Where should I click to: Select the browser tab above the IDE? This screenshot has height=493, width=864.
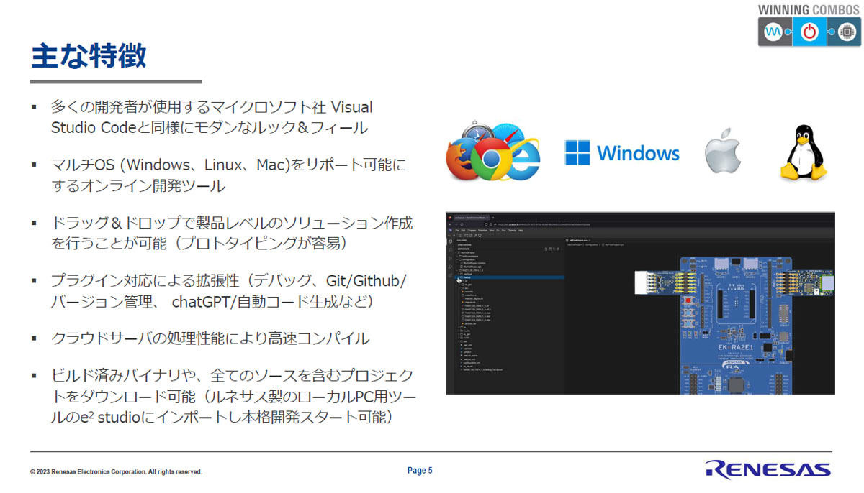(x=473, y=217)
